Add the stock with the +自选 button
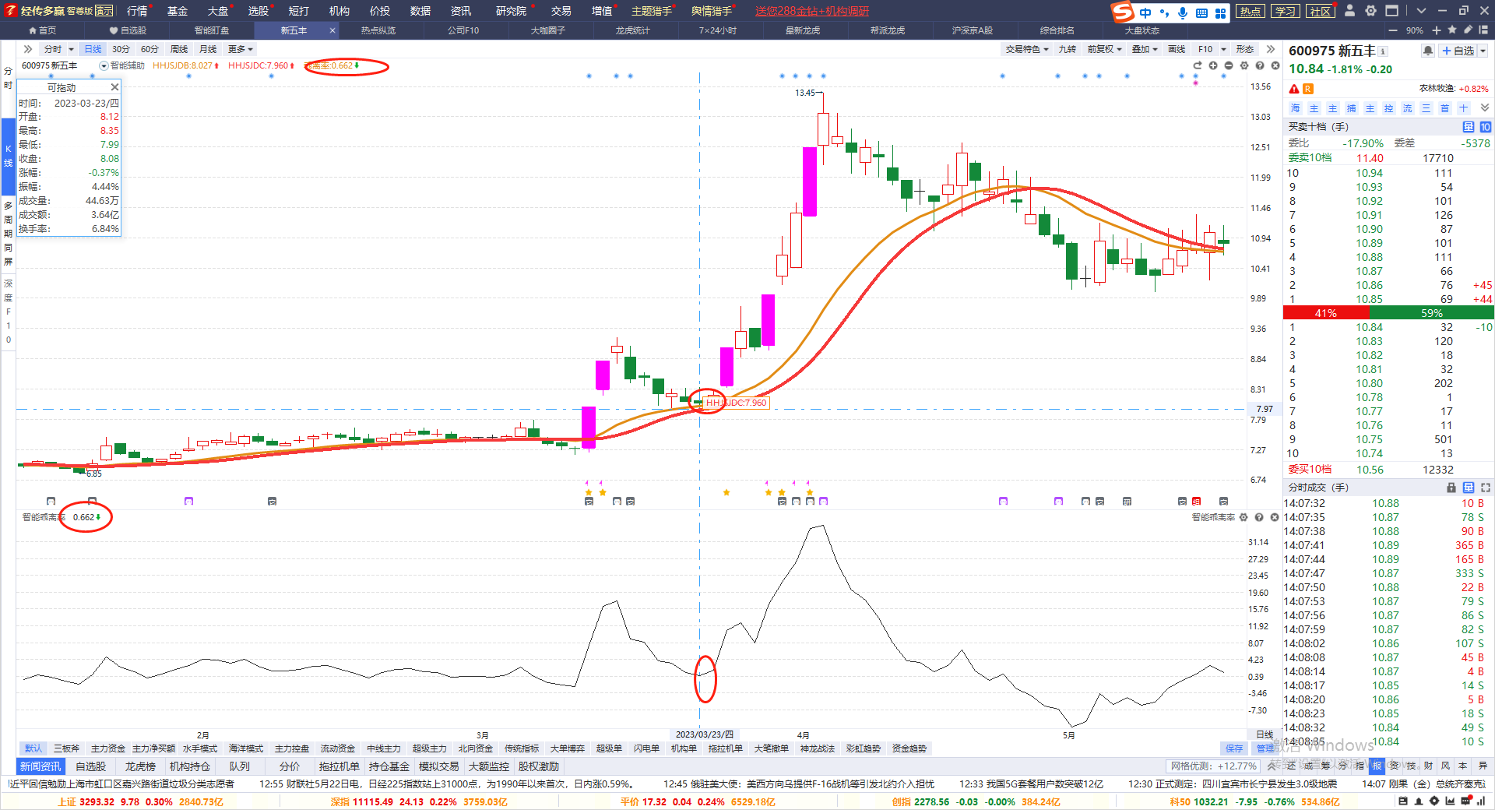1495x810 pixels. [x=1458, y=51]
